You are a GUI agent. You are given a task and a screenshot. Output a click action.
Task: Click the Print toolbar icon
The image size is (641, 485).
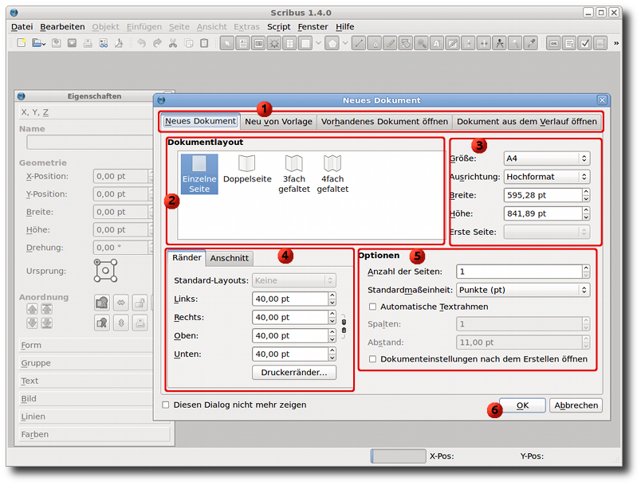point(88,43)
